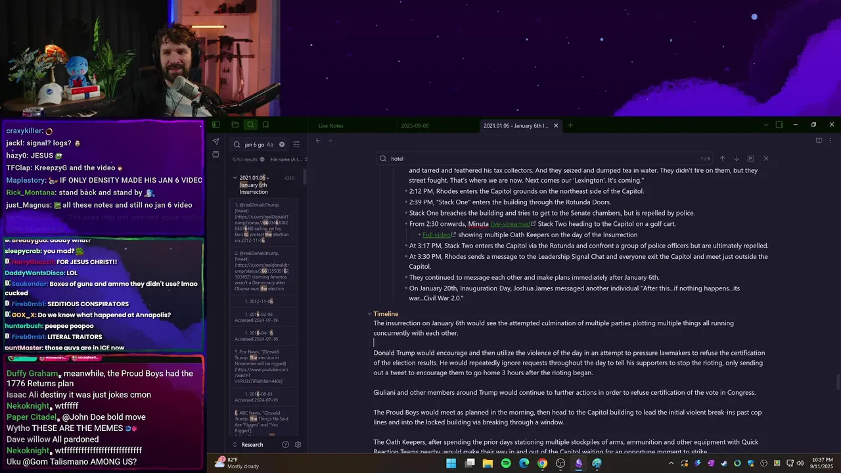
Task: Toggle Match case (Aa) in sidebar search
Action: [270, 145]
